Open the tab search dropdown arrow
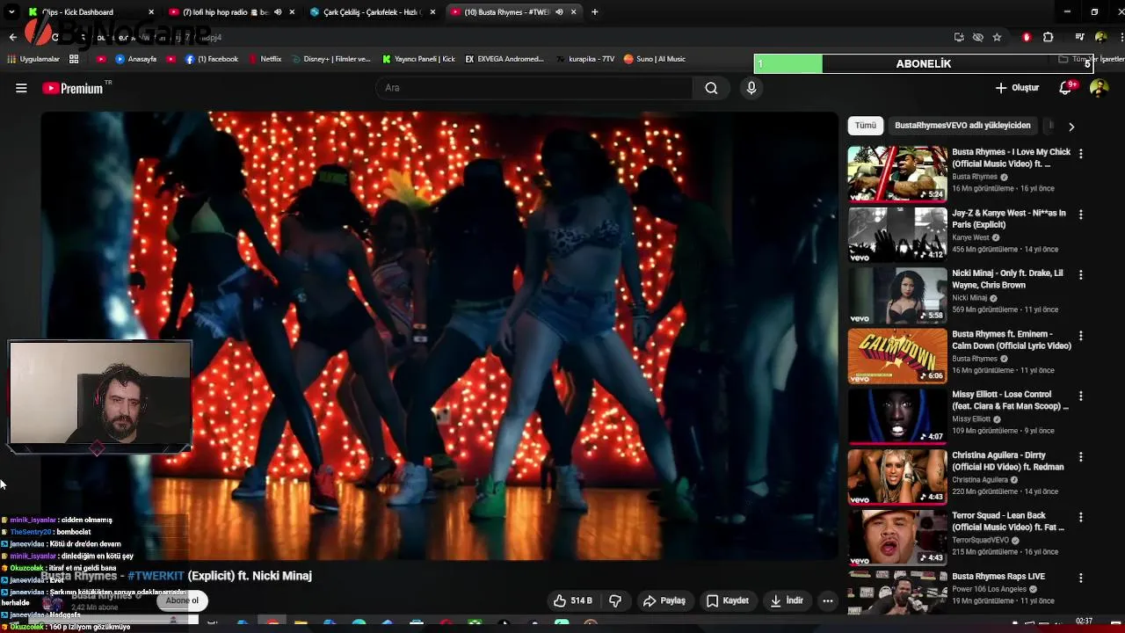The image size is (1125, 633). pos(11,12)
